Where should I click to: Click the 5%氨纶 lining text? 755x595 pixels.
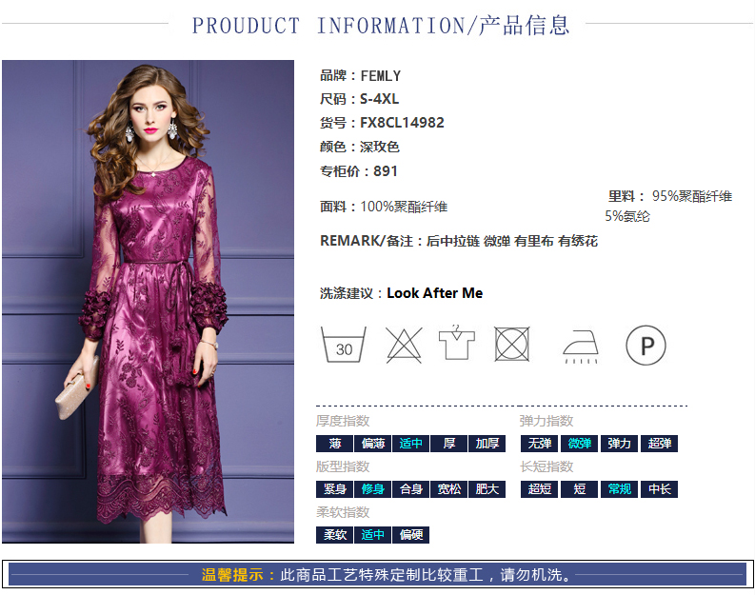tap(627, 216)
